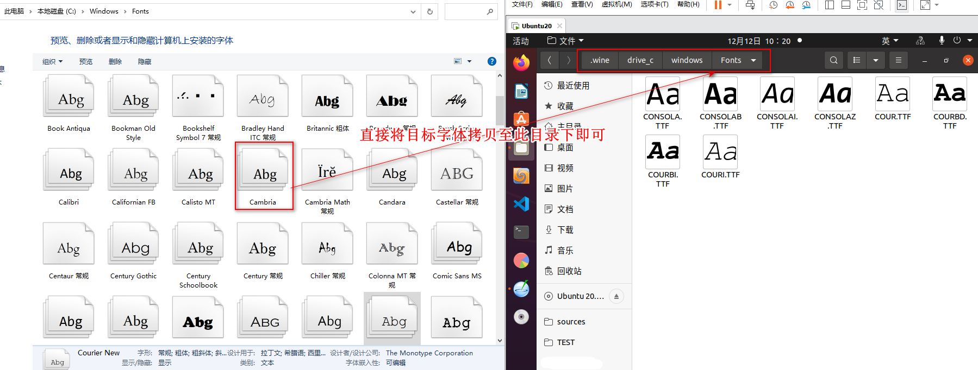Open the Ubuntu Files hamburger menu
This screenshot has width=978, height=370.
pyautogui.click(x=899, y=60)
